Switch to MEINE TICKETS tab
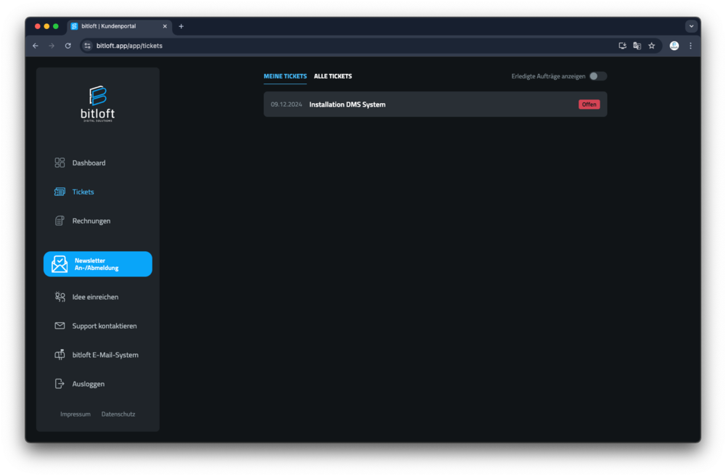This screenshot has width=726, height=476. coord(285,76)
